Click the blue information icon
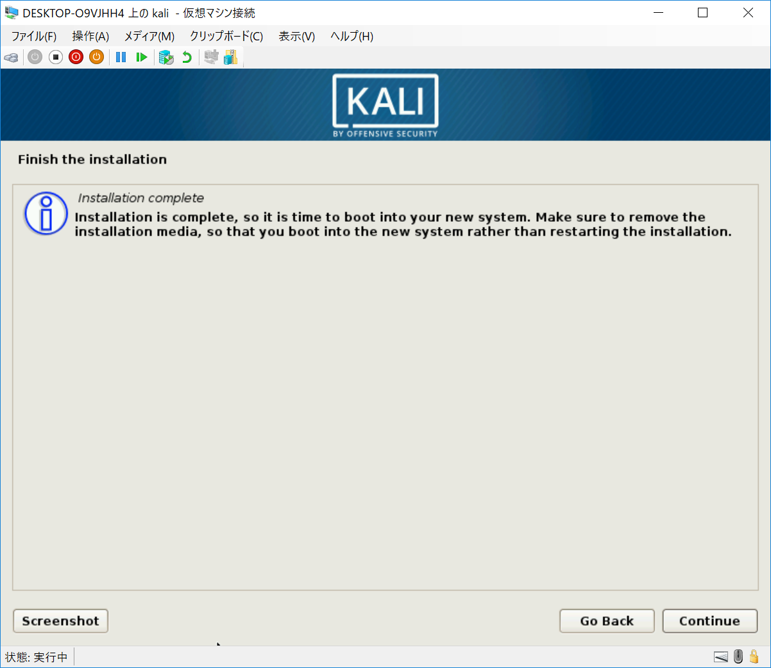The height and width of the screenshot is (668, 771). click(x=46, y=213)
